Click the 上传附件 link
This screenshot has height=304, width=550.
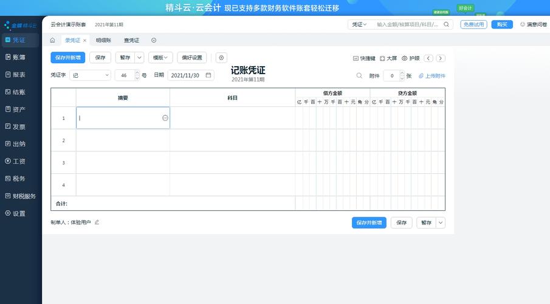pos(431,76)
